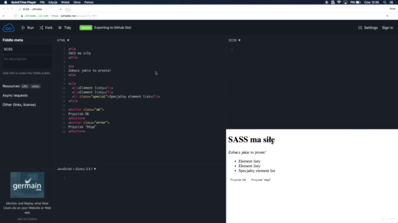
Task: Click the fiddle title field containing SCSS
Action: [x=27, y=50]
